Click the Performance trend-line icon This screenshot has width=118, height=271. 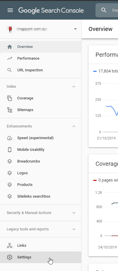(x=10, y=58)
